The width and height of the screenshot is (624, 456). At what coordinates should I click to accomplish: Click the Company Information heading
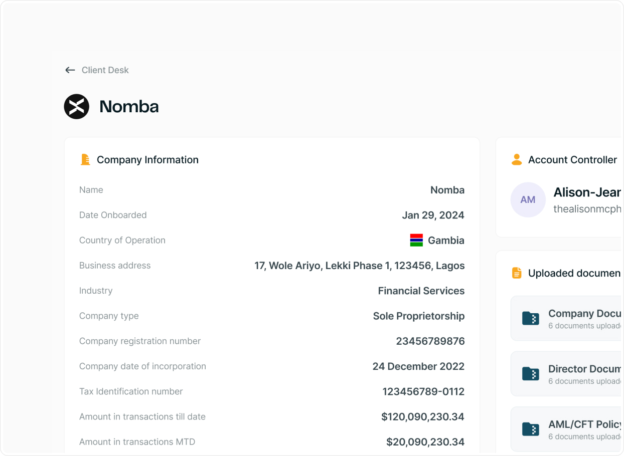coord(147,160)
